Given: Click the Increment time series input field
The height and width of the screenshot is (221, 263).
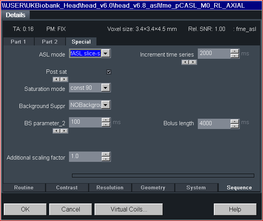Looking at the screenshot, I should point(214,53).
